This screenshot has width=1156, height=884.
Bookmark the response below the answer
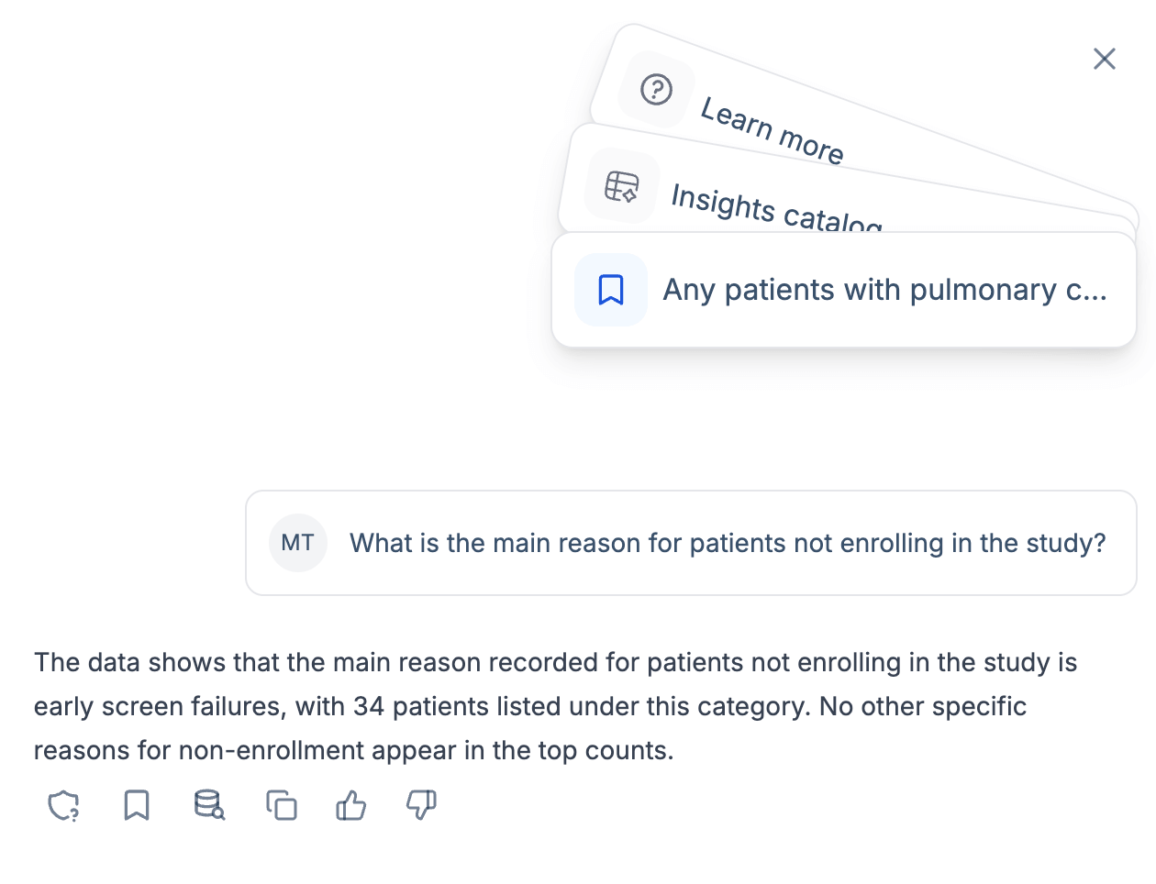point(137,806)
